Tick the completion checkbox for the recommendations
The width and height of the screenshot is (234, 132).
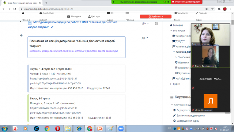click(156, 23)
